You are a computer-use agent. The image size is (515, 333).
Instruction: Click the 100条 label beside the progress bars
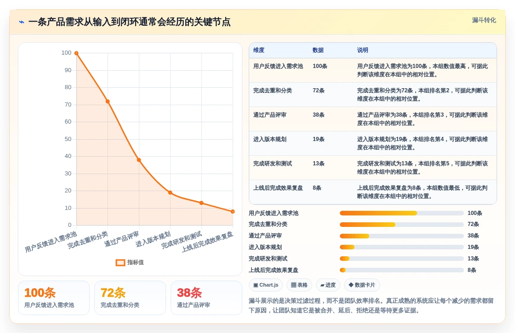(x=475, y=213)
